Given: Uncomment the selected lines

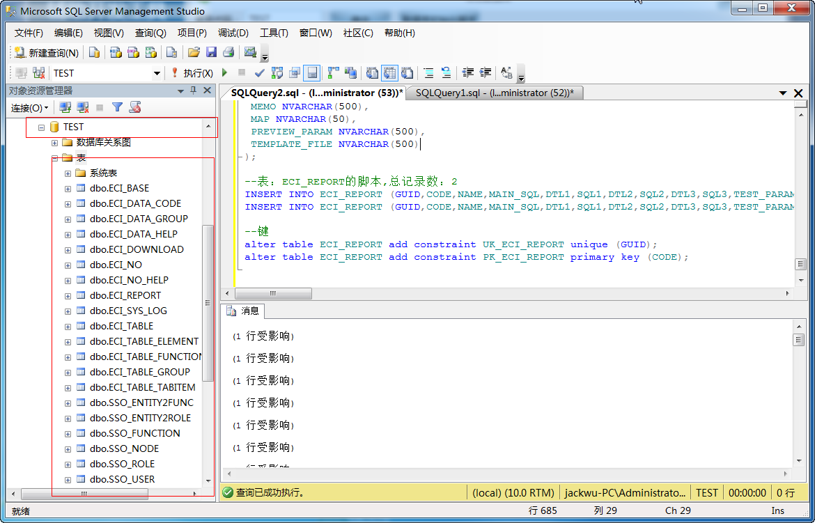Looking at the screenshot, I should tap(446, 73).
